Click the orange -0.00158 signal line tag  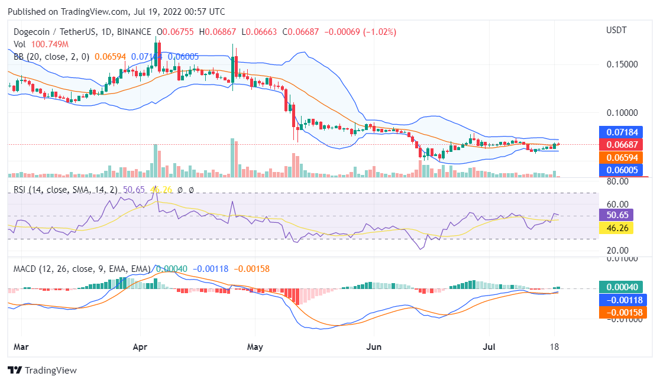click(x=619, y=313)
